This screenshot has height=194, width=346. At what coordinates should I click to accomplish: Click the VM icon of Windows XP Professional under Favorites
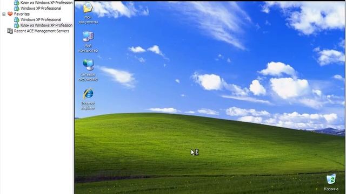(17, 19)
